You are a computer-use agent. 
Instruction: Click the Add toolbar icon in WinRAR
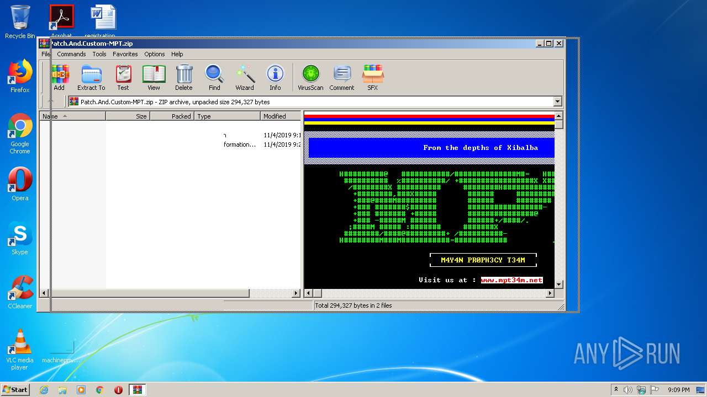pos(60,78)
